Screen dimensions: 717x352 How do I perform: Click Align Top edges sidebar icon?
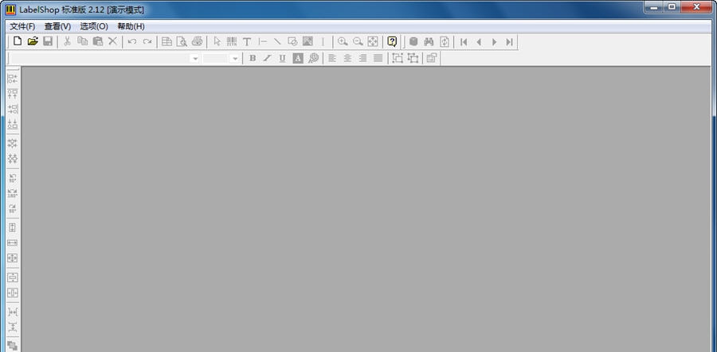pyautogui.click(x=12, y=94)
